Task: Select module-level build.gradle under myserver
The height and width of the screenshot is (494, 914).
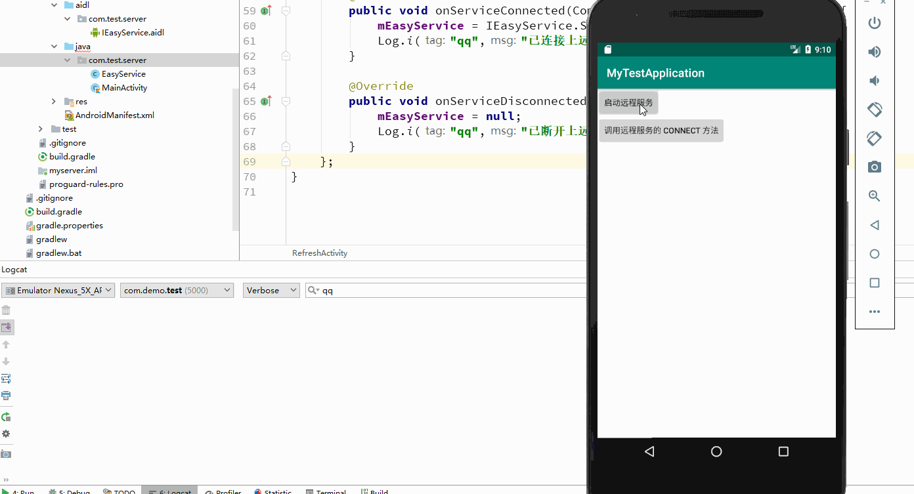Action: (67, 156)
